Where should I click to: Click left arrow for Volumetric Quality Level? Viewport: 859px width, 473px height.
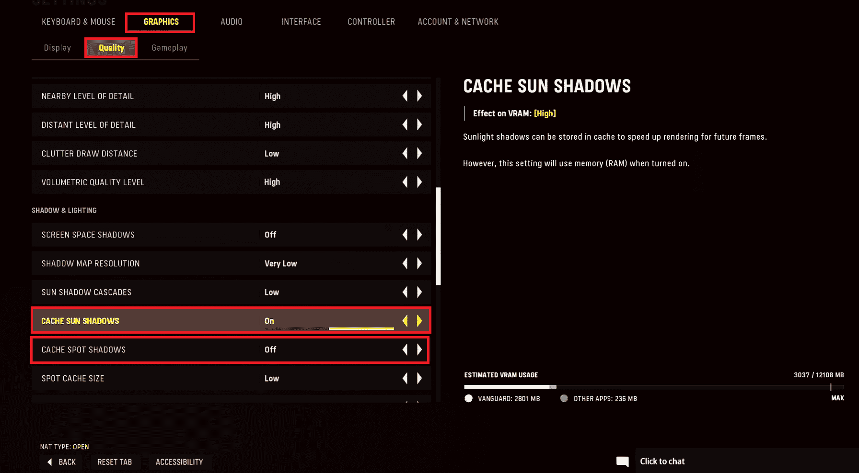[405, 182]
